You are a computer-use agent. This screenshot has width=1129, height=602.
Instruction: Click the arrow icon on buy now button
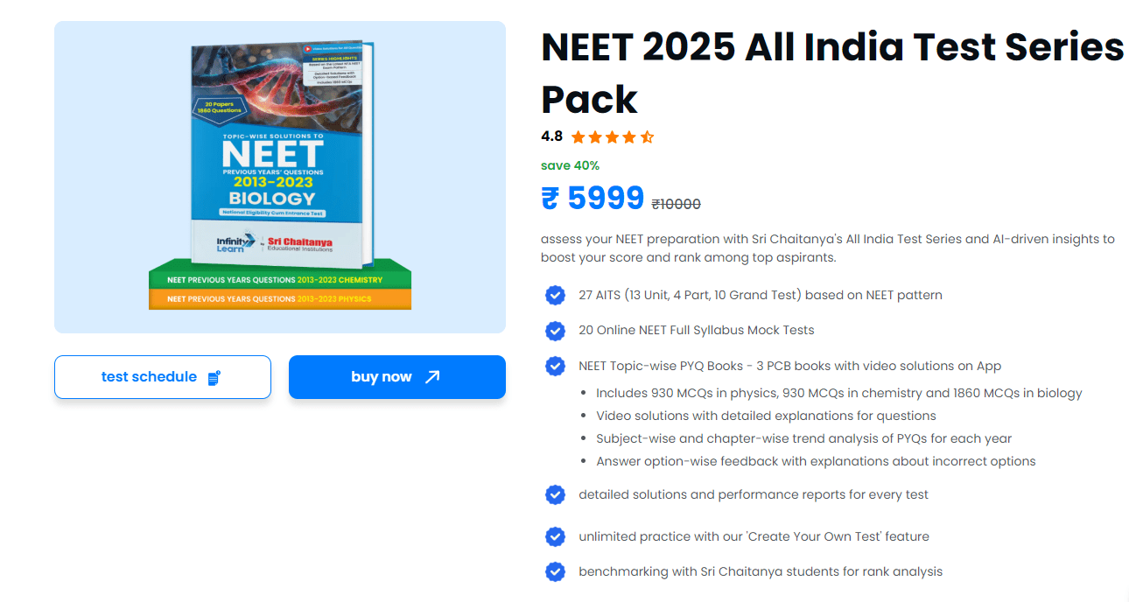coord(431,377)
